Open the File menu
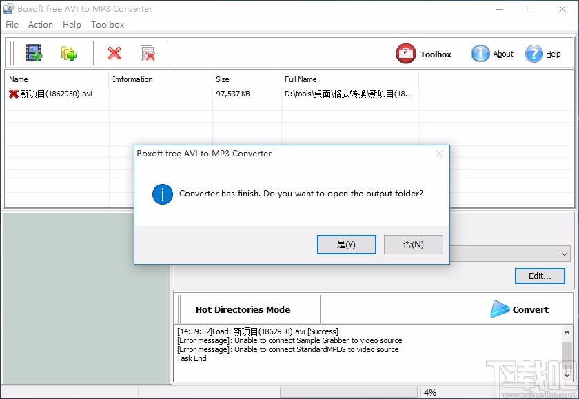The width and height of the screenshot is (579, 399). click(x=12, y=24)
